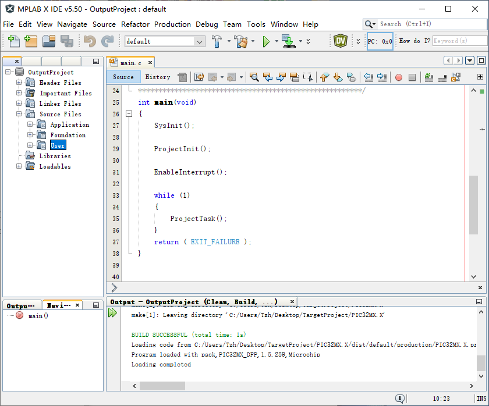489x406 pixels.
Task: Open the Run Project dropdown arrow
Action: (x=277, y=41)
